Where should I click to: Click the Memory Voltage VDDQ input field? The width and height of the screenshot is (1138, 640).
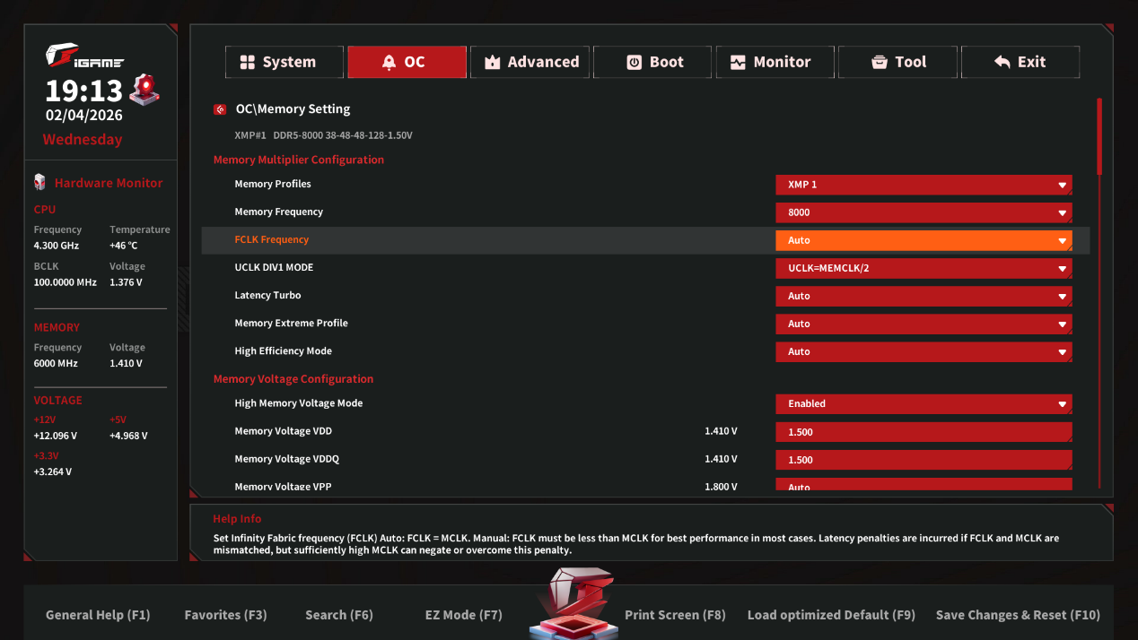924,460
